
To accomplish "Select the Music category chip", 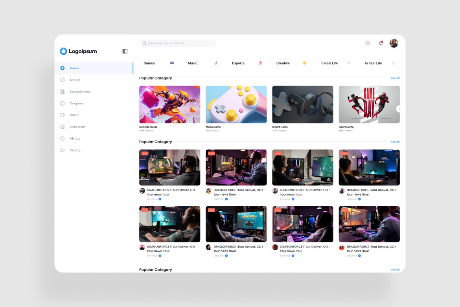I will [203, 63].
